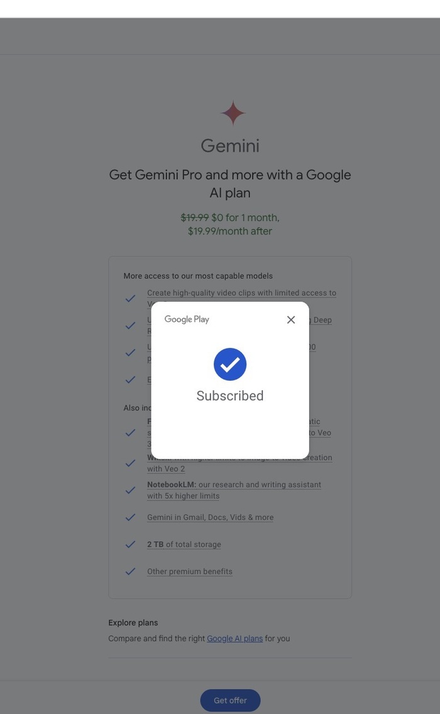Viewport: 440px width, 714px height.
Task: Click the Subscribed confirmation text
Action: pos(230,396)
